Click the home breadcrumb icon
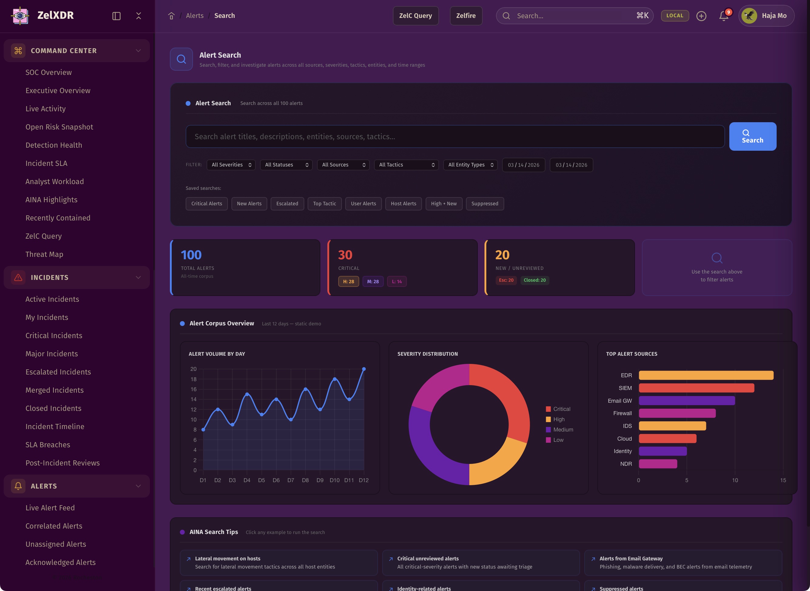 (x=171, y=16)
